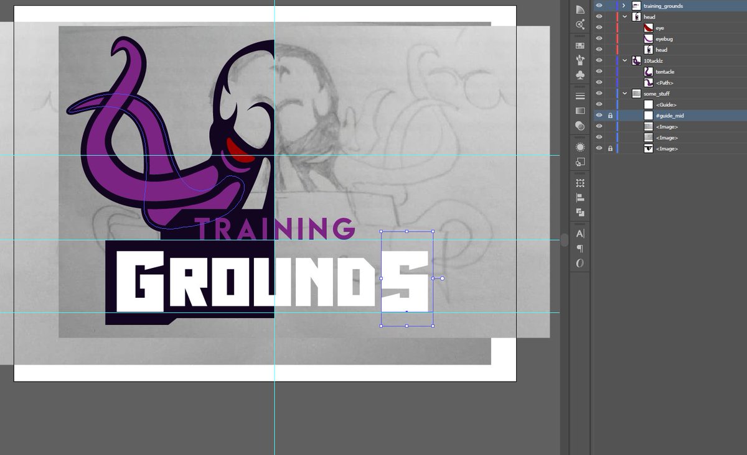Toggle visibility of the <Guide> item
747x455 pixels.
tap(599, 104)
